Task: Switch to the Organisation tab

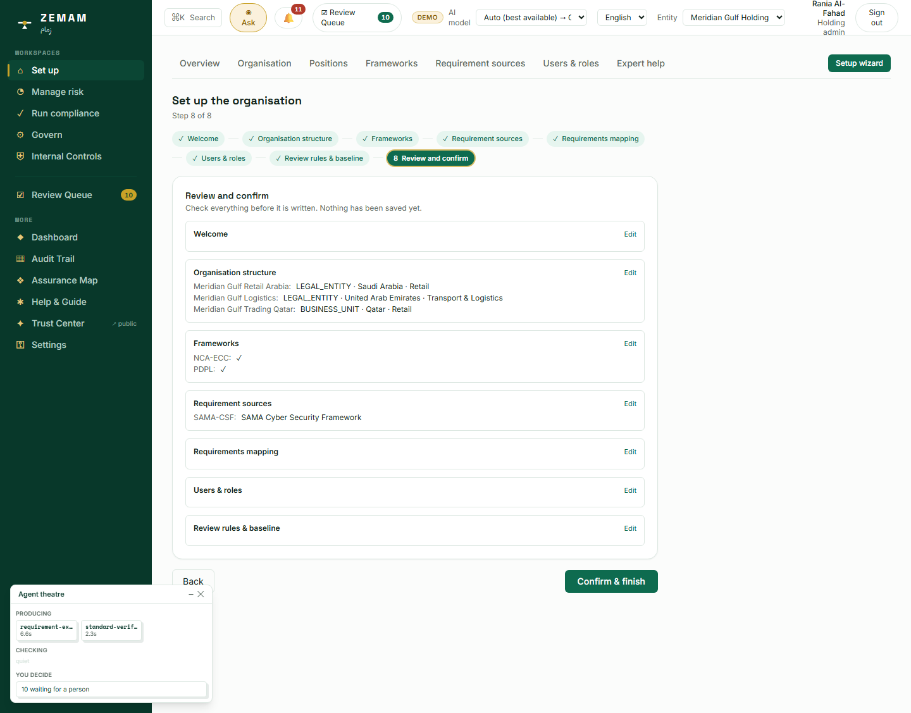Action: pyautogui.click(x=264, y=63)
